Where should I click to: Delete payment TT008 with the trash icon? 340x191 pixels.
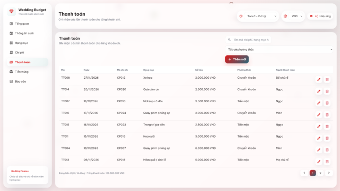click(x=327, y=80)
